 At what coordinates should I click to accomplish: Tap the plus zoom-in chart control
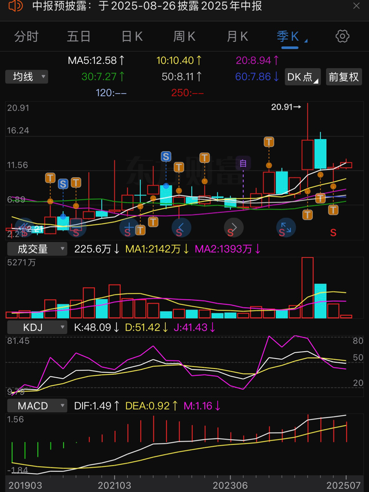click(x=129, y=227)
